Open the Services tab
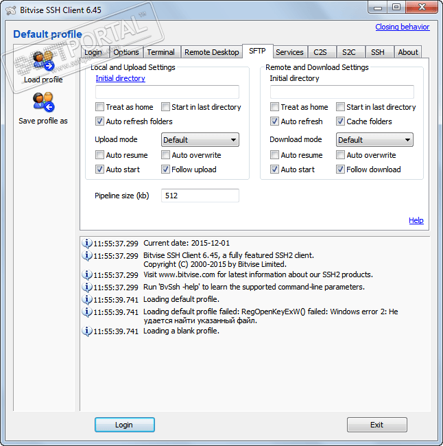Screen dimensions: 443x446 290,52
